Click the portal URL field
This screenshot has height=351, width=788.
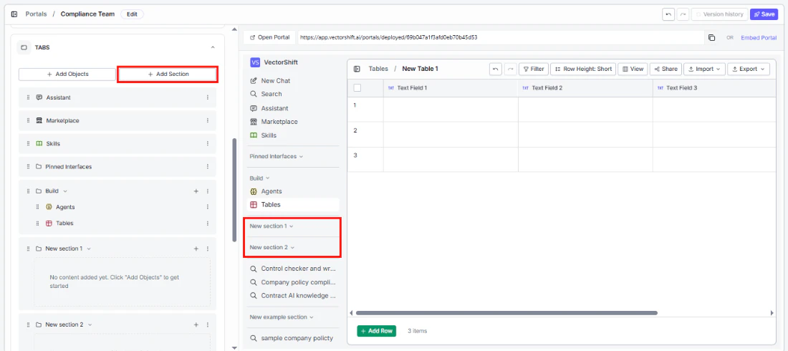(501, 37)
